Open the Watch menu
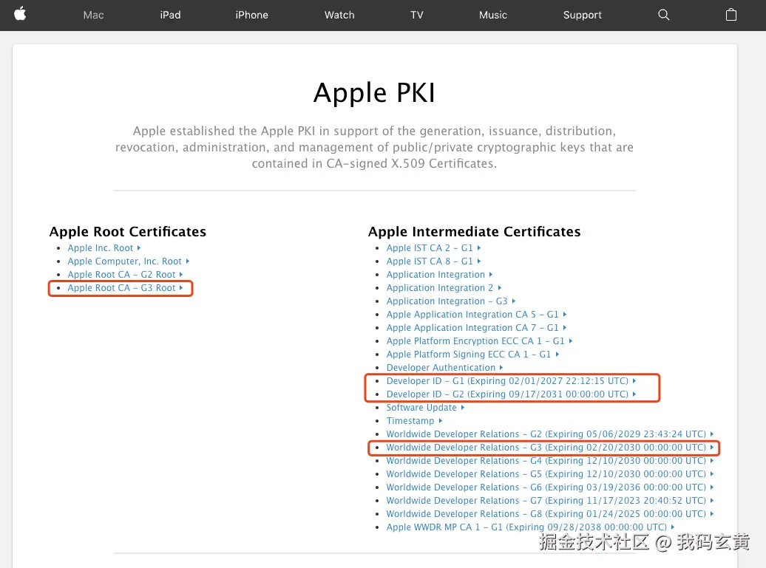The image size is (766, 568). tap(339, 15)
